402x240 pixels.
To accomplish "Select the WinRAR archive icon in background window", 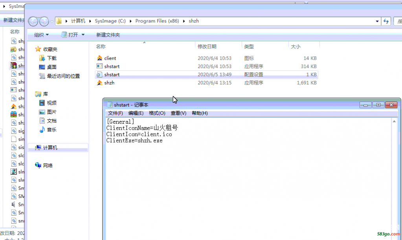I will pos(14,66).
